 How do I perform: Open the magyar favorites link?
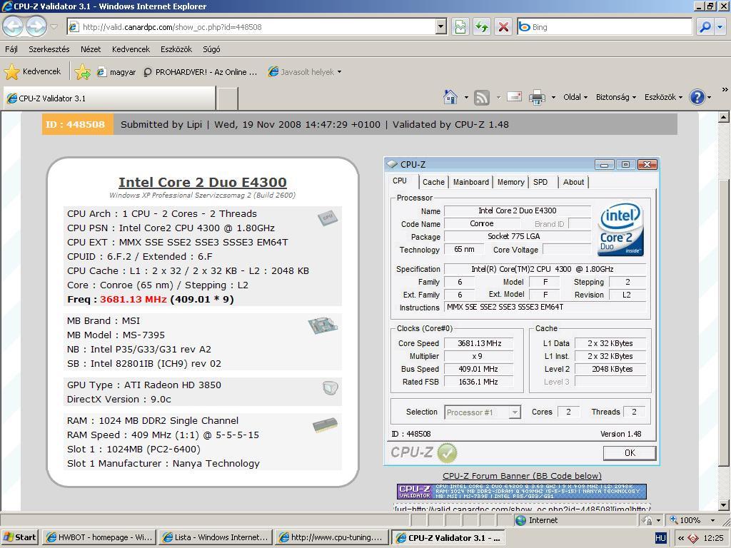click(x=116, y=72)
